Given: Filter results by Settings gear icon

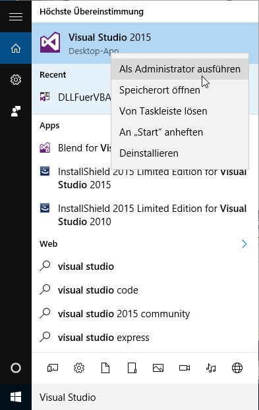Looking at the screenshot, I should (79, 368).
